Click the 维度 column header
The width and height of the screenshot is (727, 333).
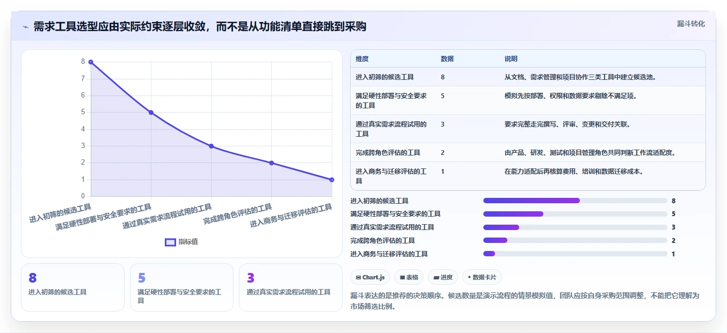click(362, 59)
